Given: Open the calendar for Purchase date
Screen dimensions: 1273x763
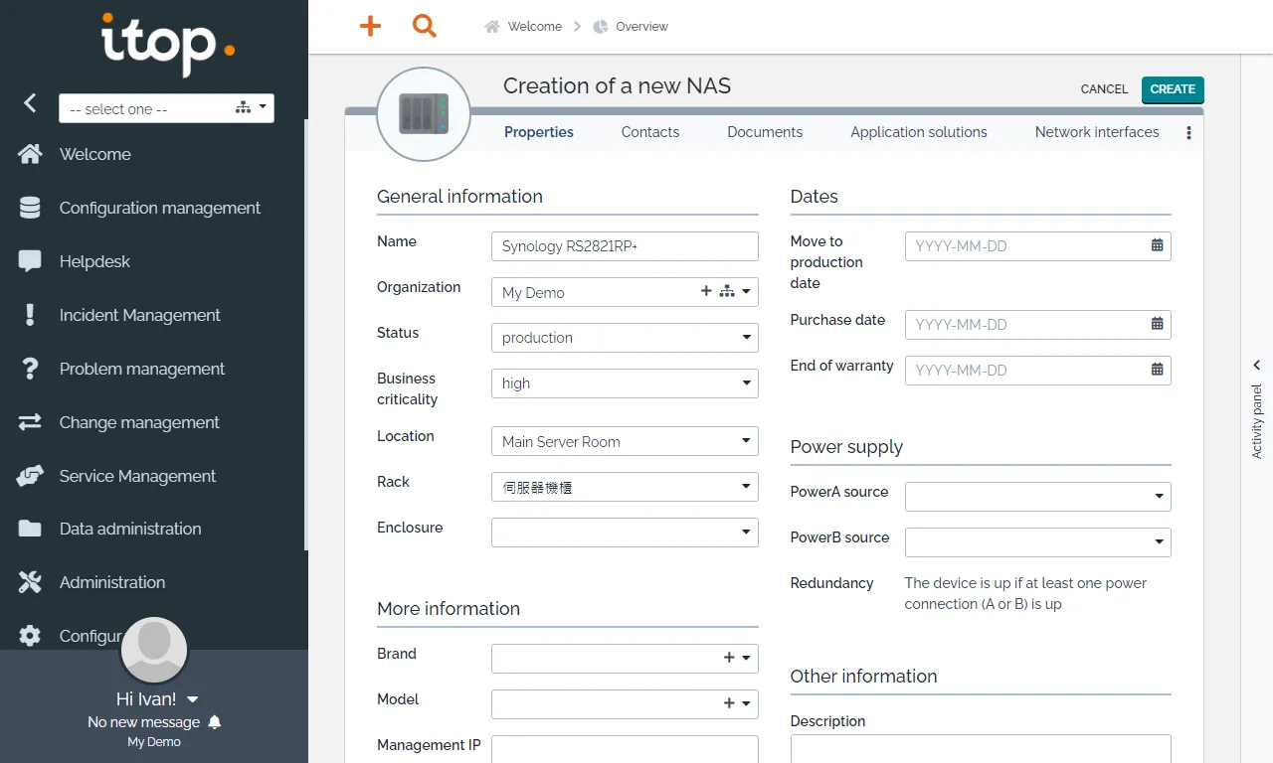Looking at the screenshot, I should [1157, 324].
